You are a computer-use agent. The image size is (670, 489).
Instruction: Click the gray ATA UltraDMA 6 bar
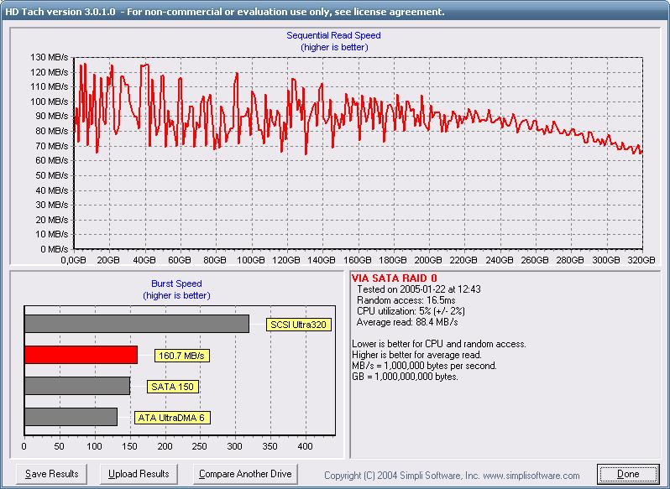pyautogui.click(x=71, y=417)
